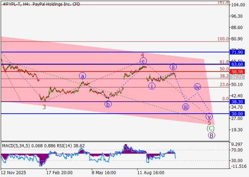Click the wave 5 label
249x177 pixels.
pyautogui.click(x=209, y=123)
